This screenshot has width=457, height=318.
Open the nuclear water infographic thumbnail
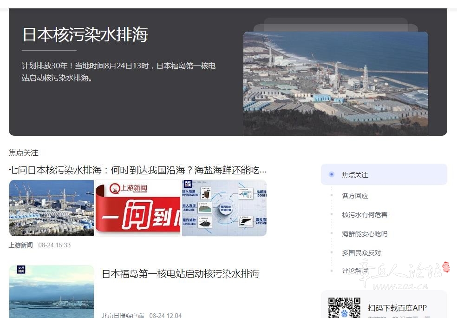pyautogui.click(x=224, y=208)
